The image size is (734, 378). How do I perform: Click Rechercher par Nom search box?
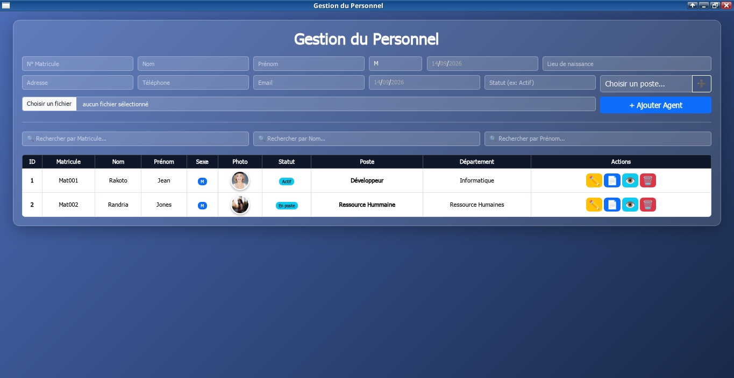[367, 139]
